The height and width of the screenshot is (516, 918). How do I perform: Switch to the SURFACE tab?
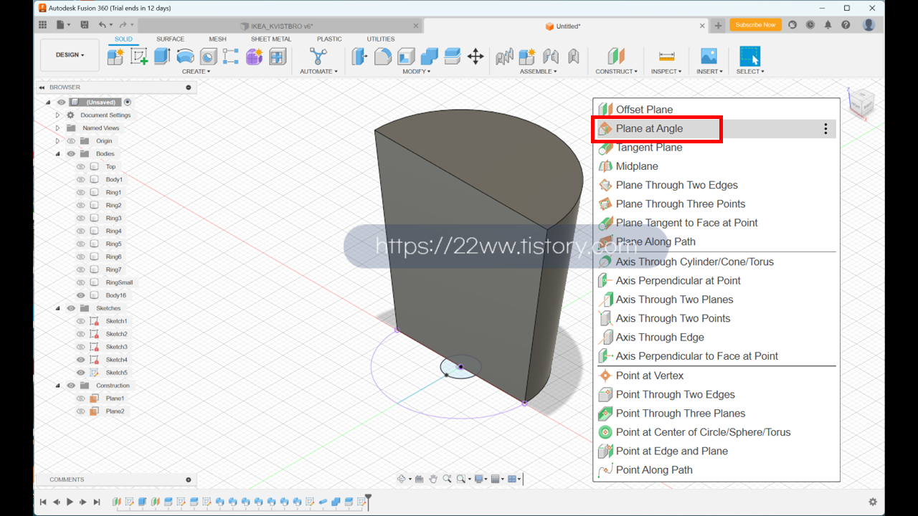pos(170,39)
